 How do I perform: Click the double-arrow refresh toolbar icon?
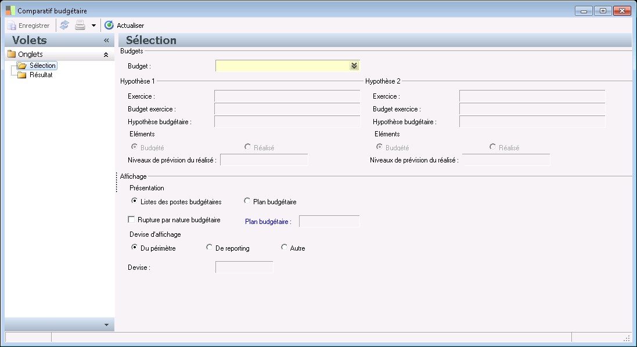(x=64, y=25)
